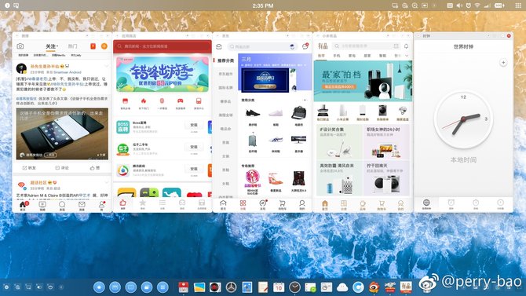This screenshot has height=296, width=526.
Task: Select the 手机 tab in Youpin
Action: [x=337, y=56]
